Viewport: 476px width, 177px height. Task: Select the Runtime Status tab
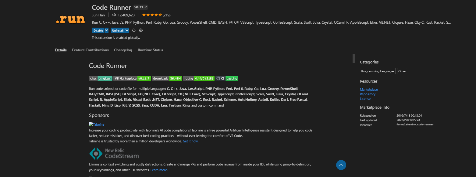[x=150, y=50]
